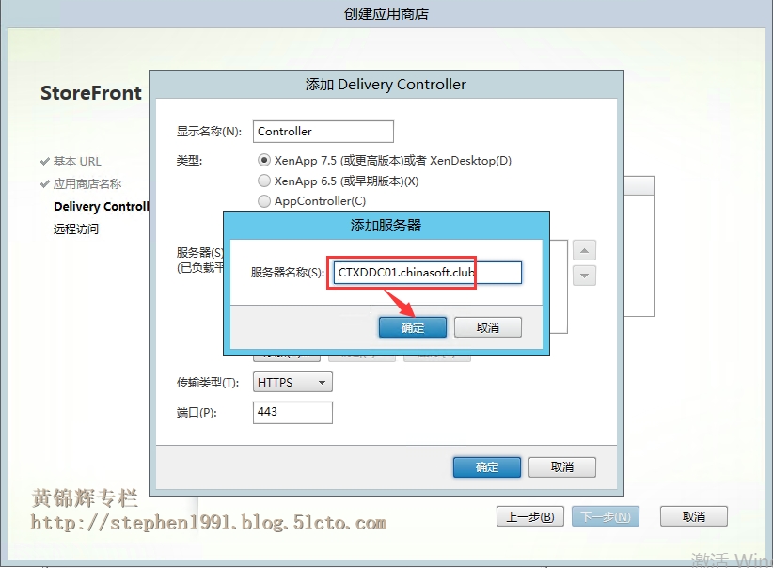Viewport: 773px width, 568px height.
Task: Cancel the Create Store wizard with 取消
Action: 694,516
